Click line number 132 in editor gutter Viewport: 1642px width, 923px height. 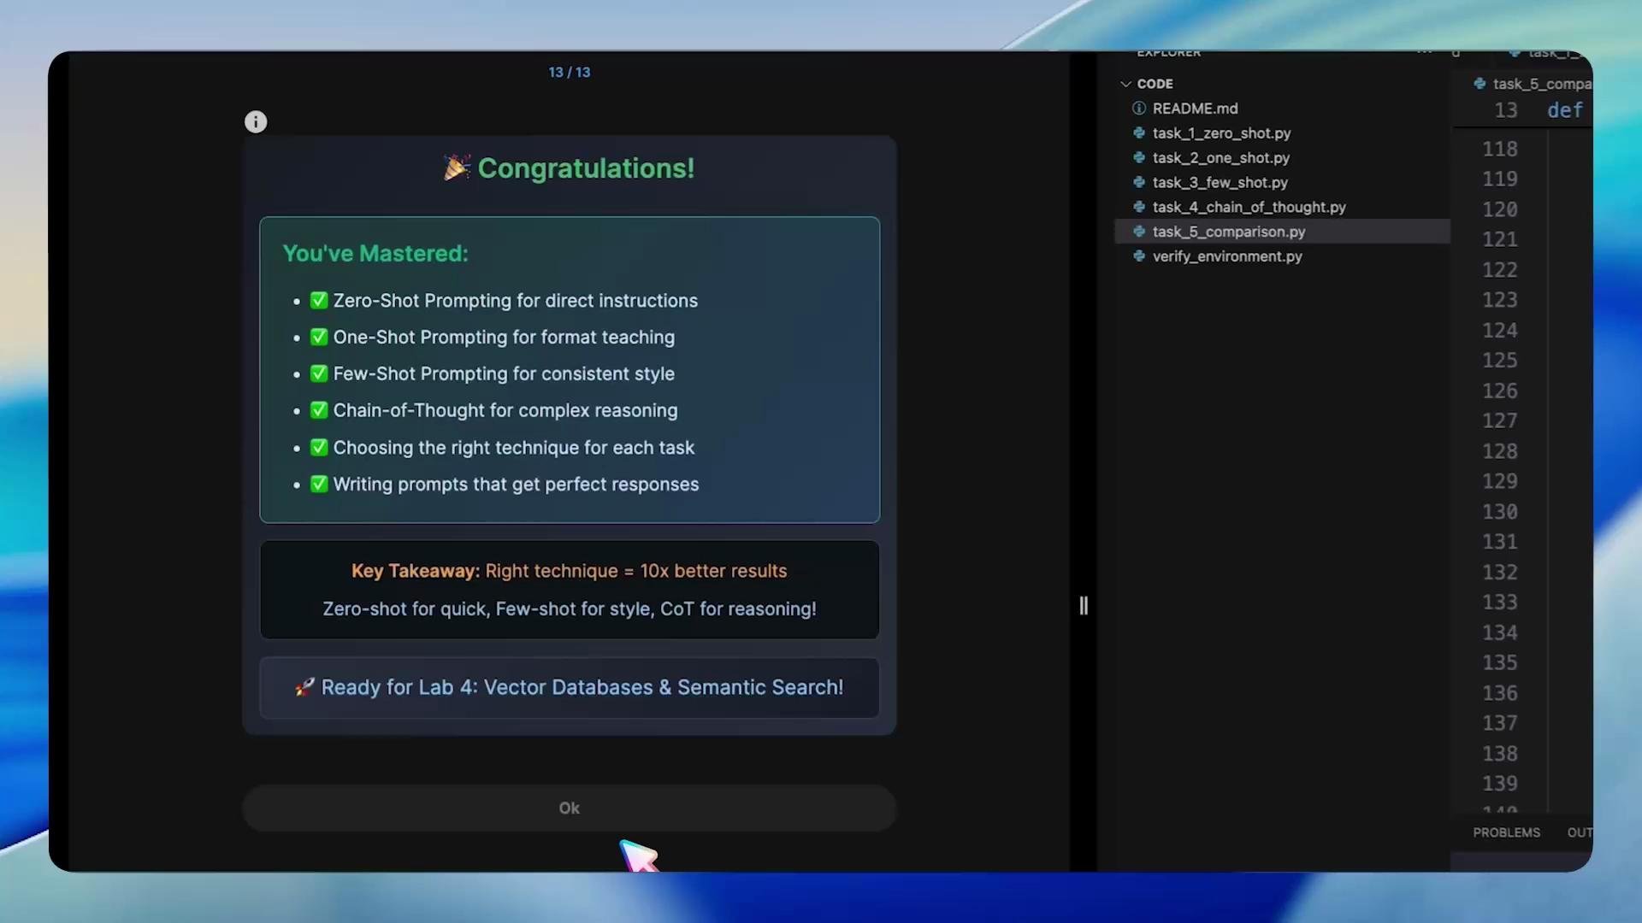[1500, 573]
